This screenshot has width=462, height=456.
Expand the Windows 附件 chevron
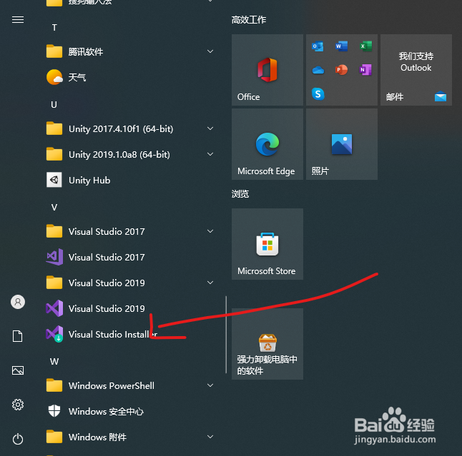click(x=210, y=437)
